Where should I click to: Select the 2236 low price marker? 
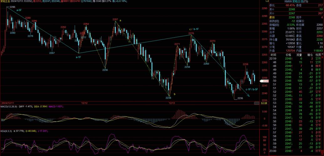(240, 98)
